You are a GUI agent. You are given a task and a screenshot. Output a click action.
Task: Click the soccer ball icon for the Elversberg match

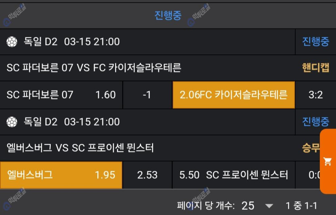(x=12, y=121)
